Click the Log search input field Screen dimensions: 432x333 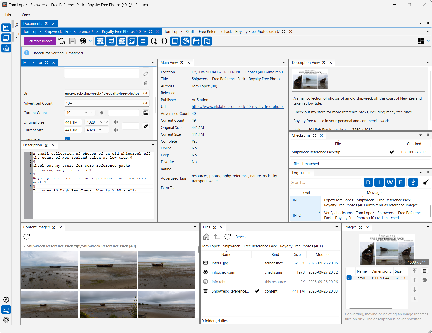[326, 183]
